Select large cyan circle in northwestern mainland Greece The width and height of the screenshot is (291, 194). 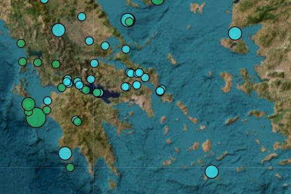[58, 30]
